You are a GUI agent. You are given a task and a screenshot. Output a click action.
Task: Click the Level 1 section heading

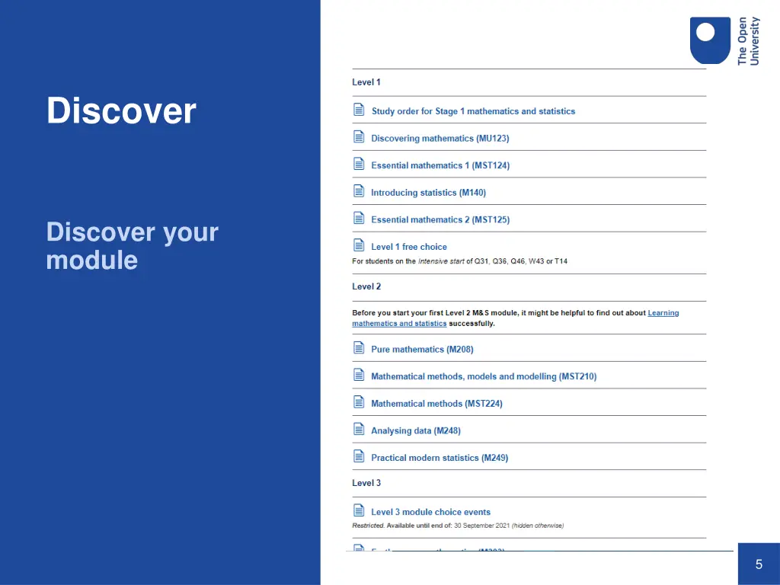click(x=366, y=82)
